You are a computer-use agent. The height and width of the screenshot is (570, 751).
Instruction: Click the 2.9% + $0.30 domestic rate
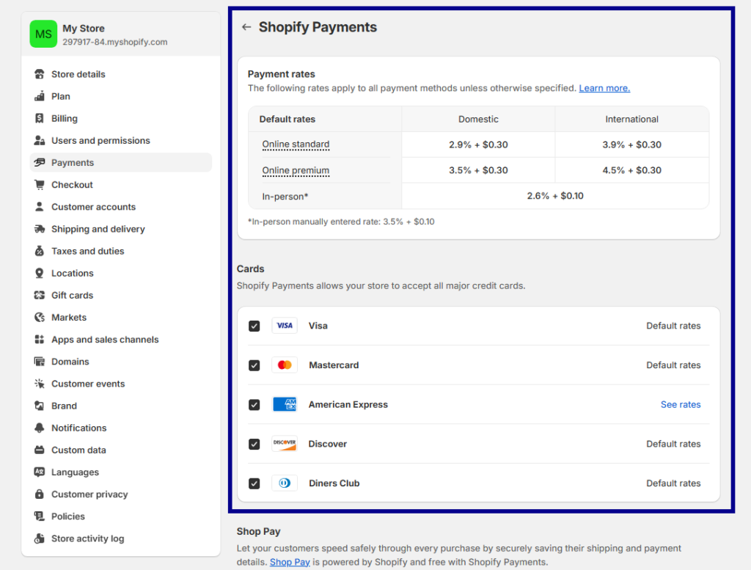(478, 145)
